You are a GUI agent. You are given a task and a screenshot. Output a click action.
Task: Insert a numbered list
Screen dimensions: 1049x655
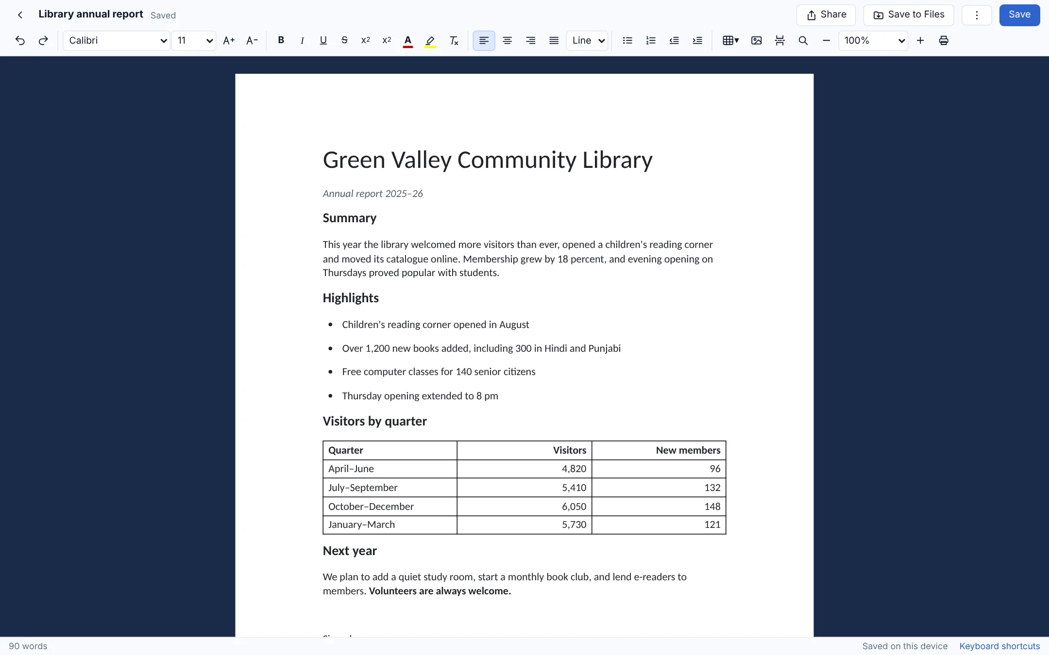[x=651, y=41]
